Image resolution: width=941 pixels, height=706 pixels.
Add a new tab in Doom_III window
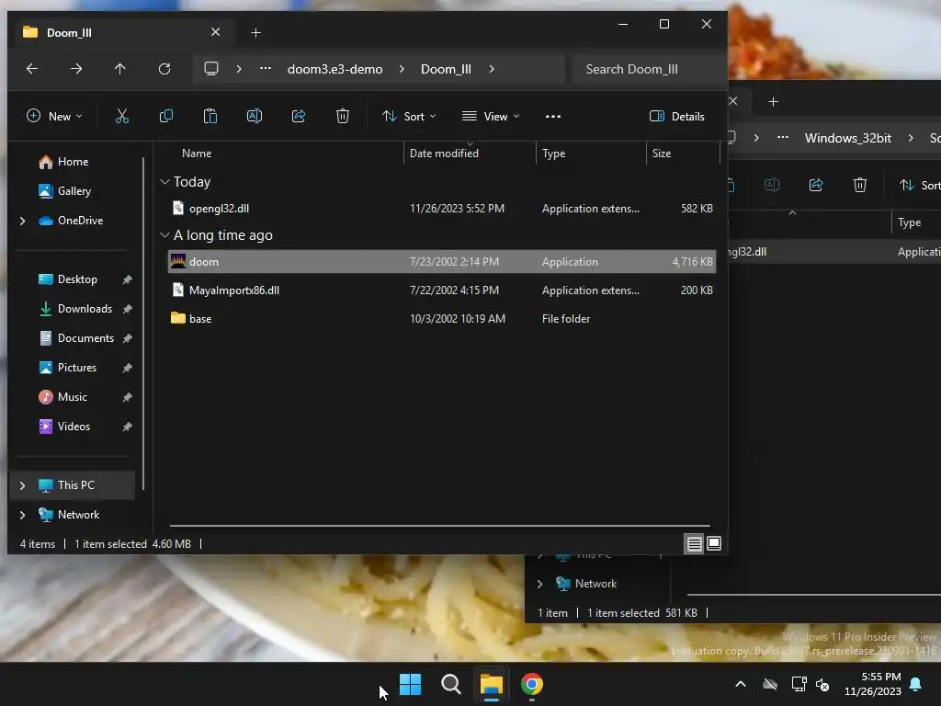click(x=255, y=32)
